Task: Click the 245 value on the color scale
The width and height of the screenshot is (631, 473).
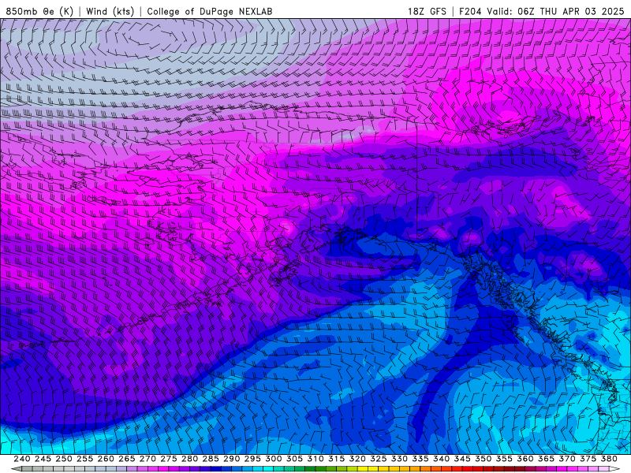Action: (43, 459)
